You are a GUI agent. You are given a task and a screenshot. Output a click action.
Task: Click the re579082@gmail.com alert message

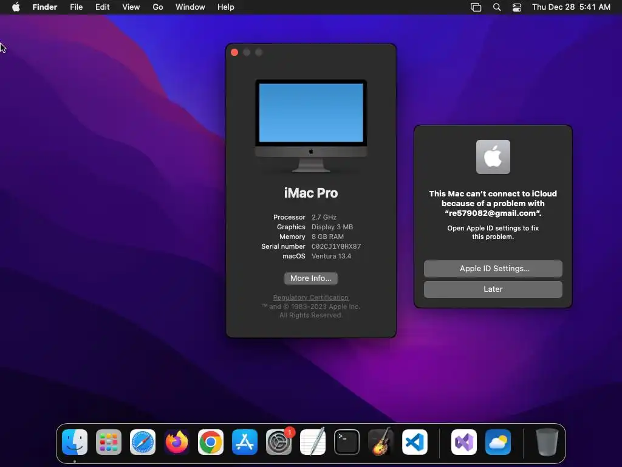pyautogui.click(x=493, y=203)
